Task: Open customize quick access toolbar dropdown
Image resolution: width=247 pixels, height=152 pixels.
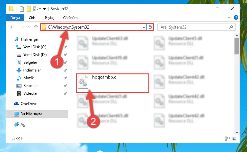Action: (x=44, y=9)
